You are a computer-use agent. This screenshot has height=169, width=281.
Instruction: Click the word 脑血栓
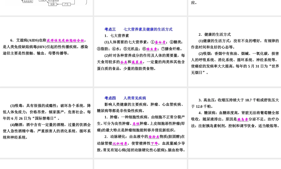click(x=173, y=150)
